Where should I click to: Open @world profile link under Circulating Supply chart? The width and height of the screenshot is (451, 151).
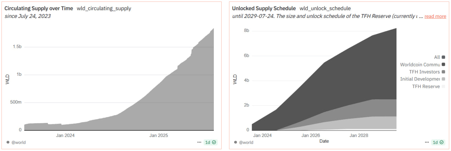pos(18,142)
